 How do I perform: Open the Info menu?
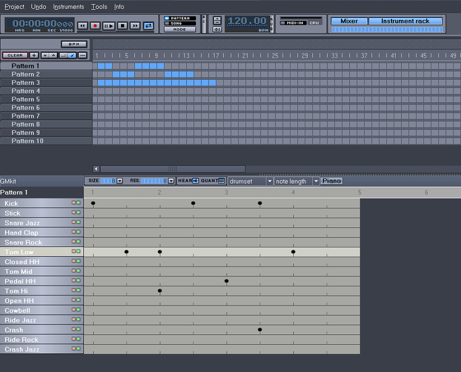click(x=119, y=6)
